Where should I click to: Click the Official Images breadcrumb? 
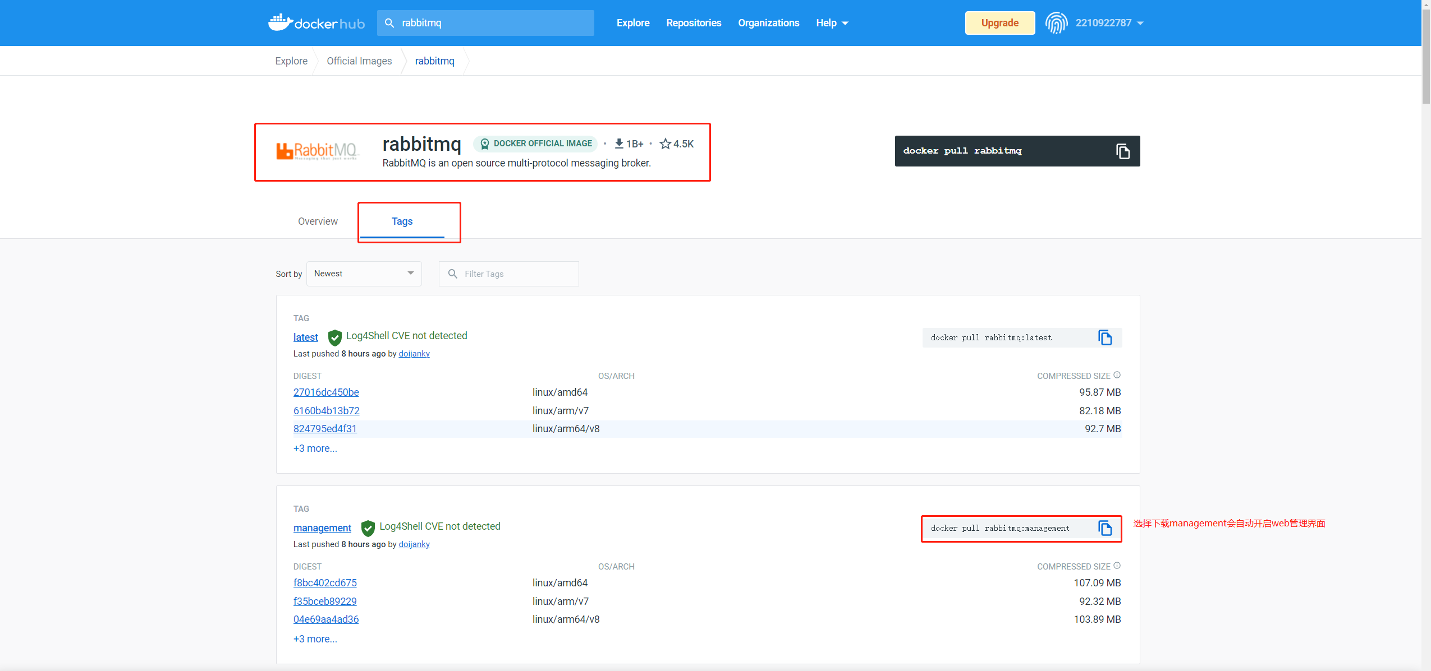pyautogui.click(x=359, y=61)
